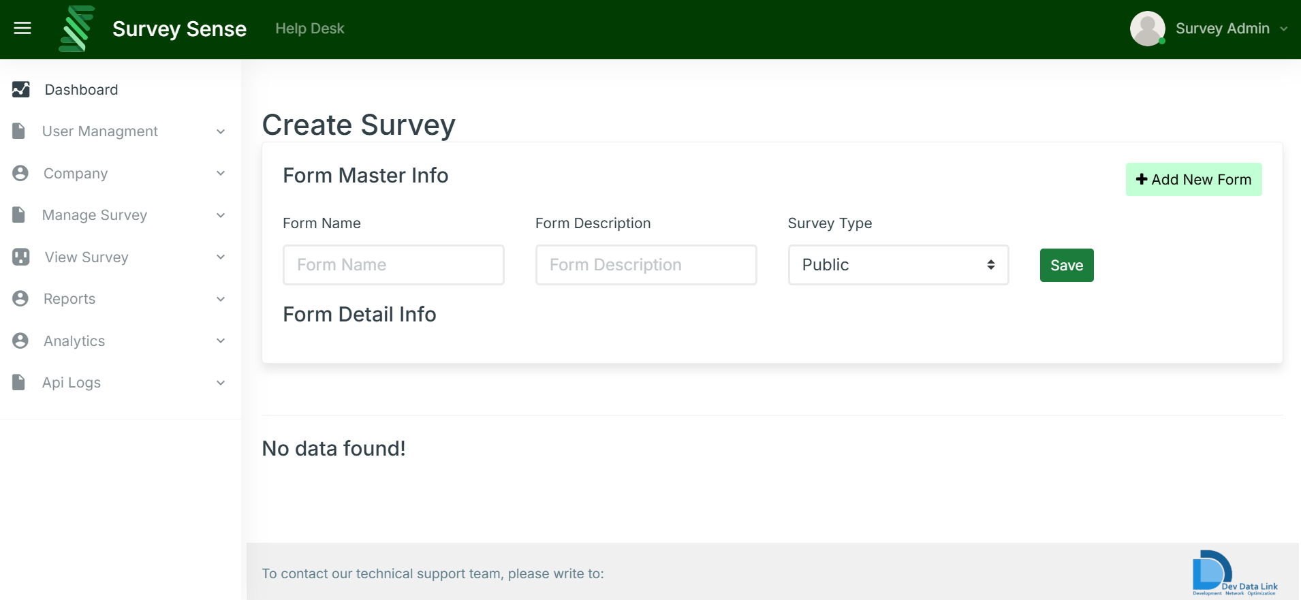
Task: Click the User Managment file icon
Action: click(x=19, y=131)
